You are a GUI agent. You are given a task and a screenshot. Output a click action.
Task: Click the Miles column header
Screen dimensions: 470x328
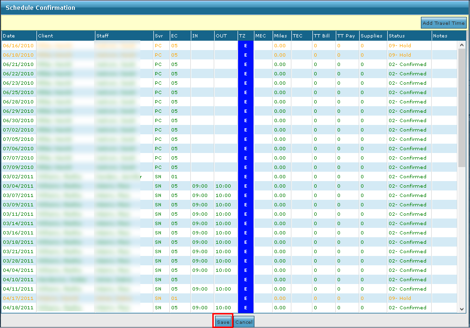[x=282, y=36]
